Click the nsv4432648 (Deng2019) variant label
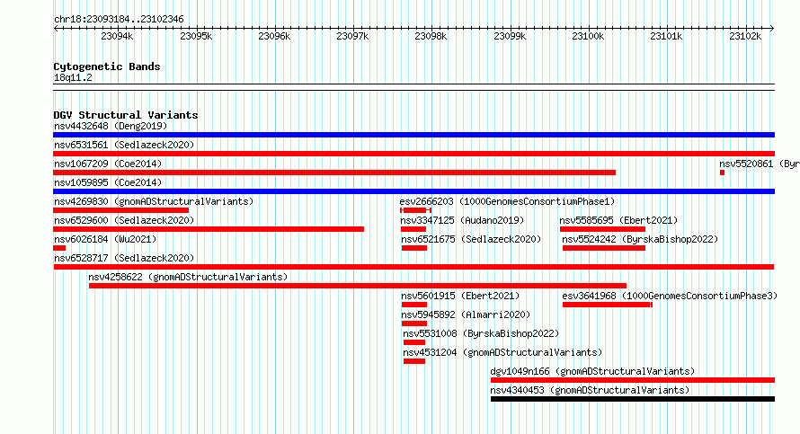The image size is (800, 434). pos(111,126)
